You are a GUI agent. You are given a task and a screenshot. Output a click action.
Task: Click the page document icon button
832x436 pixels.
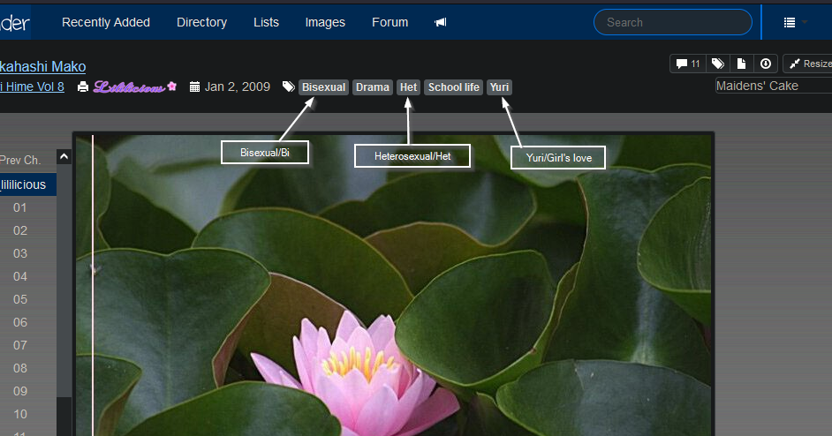[742, 64]
